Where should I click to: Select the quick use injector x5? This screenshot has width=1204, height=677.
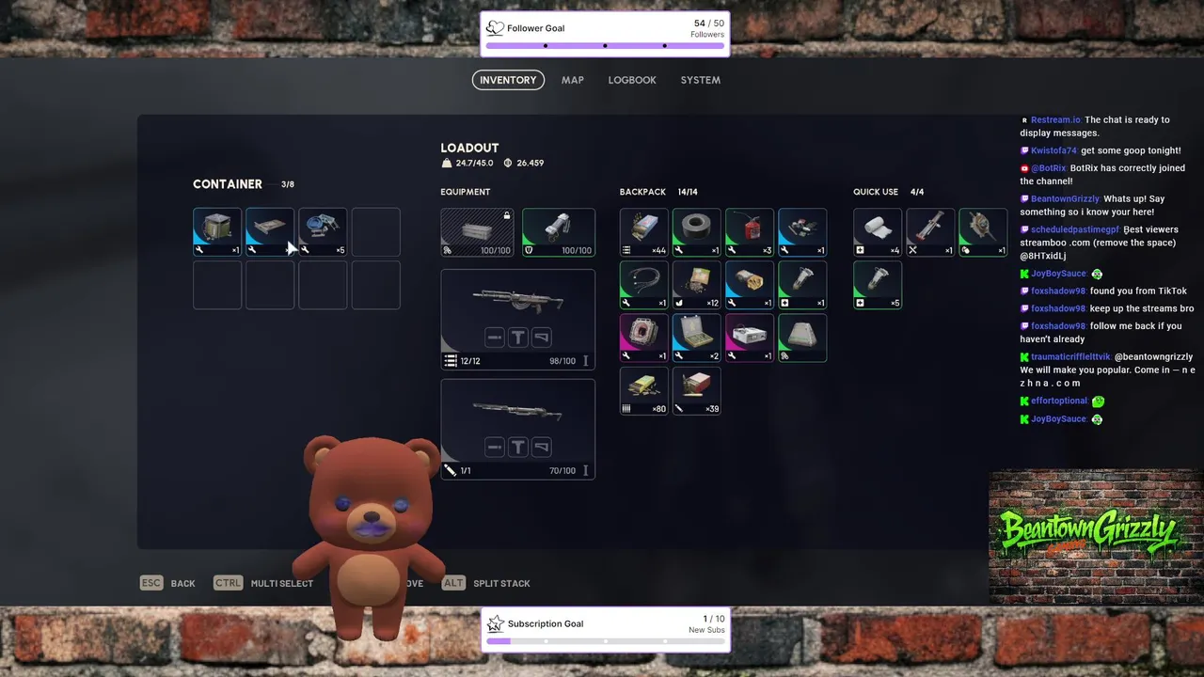click(878, 285)
